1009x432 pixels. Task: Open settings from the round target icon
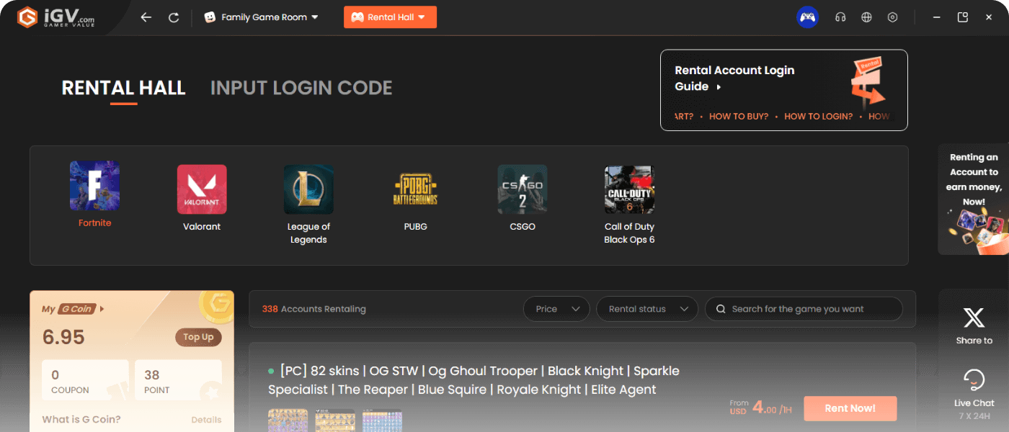click(x=893, y=17)
